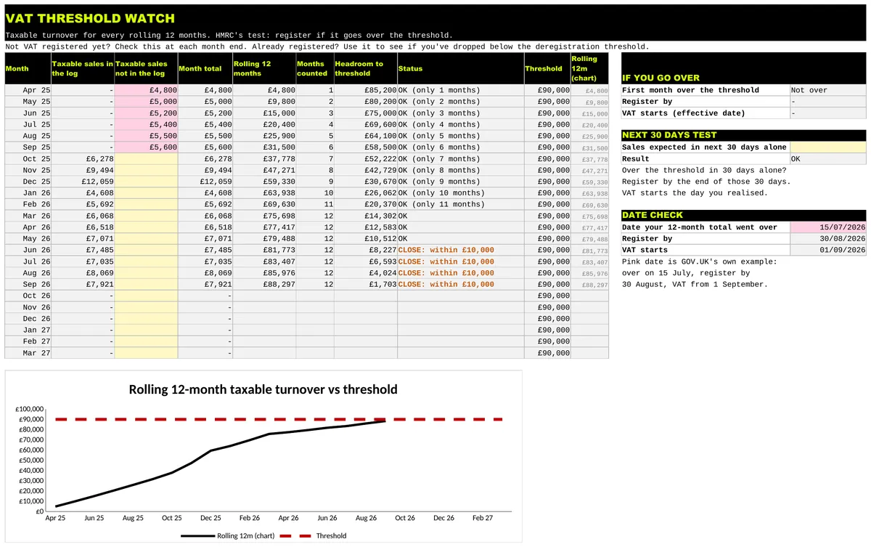Viewport: 871px width, 547px height.
Task: Click the Register by date 30/08/2026
Action: click(827, 238)
